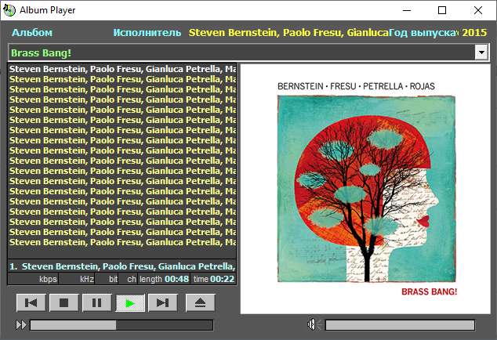The width and height of the screenshot is (497, 340).
Task: Set the volume slider to the middle
Action: click(x=400, y=325)
